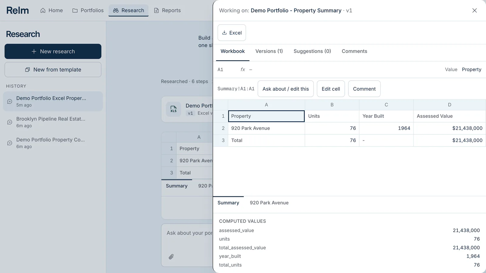Open the Home nav item
Screen dimensions: 486x273
52,10
